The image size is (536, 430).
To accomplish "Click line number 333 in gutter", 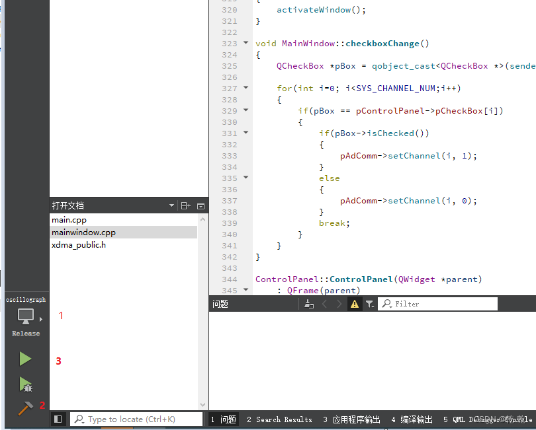I will click(230, 156).
